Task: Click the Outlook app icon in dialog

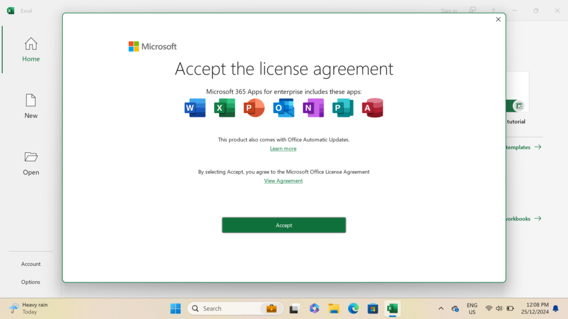Action: 283,108
